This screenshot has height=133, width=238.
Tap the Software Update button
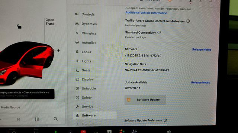pyautogui.click(x=145, y=100)
